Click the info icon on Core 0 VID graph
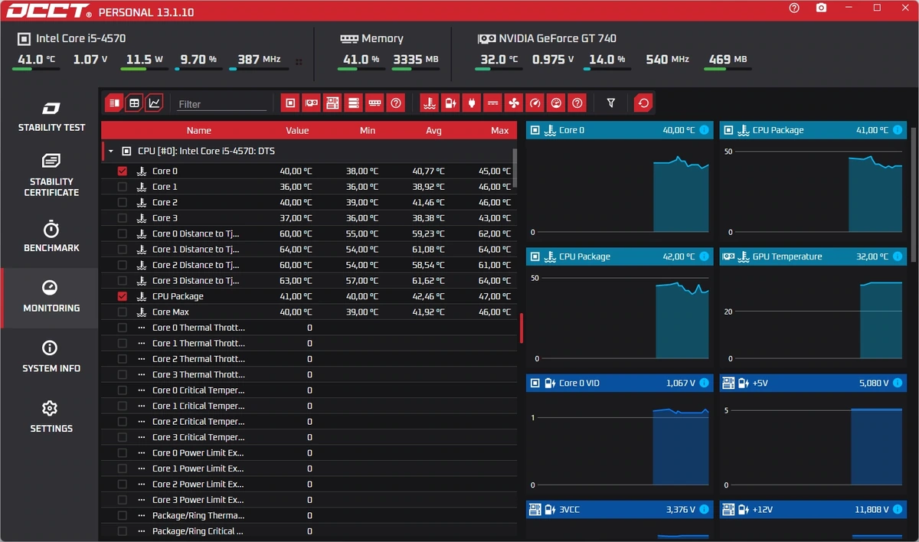Image resolution: width=919 pixels, height=542 pixels. pyautogui.click(x=704, y=383)
